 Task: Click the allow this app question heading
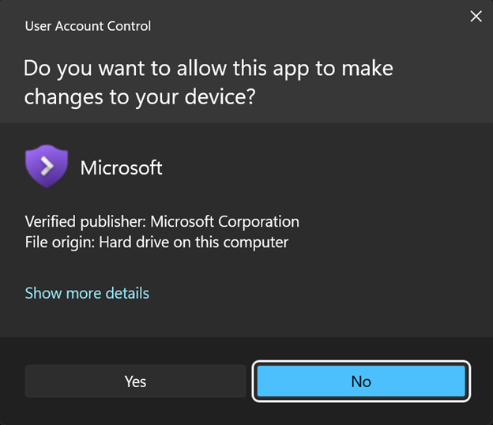click(x=209, y=81)
